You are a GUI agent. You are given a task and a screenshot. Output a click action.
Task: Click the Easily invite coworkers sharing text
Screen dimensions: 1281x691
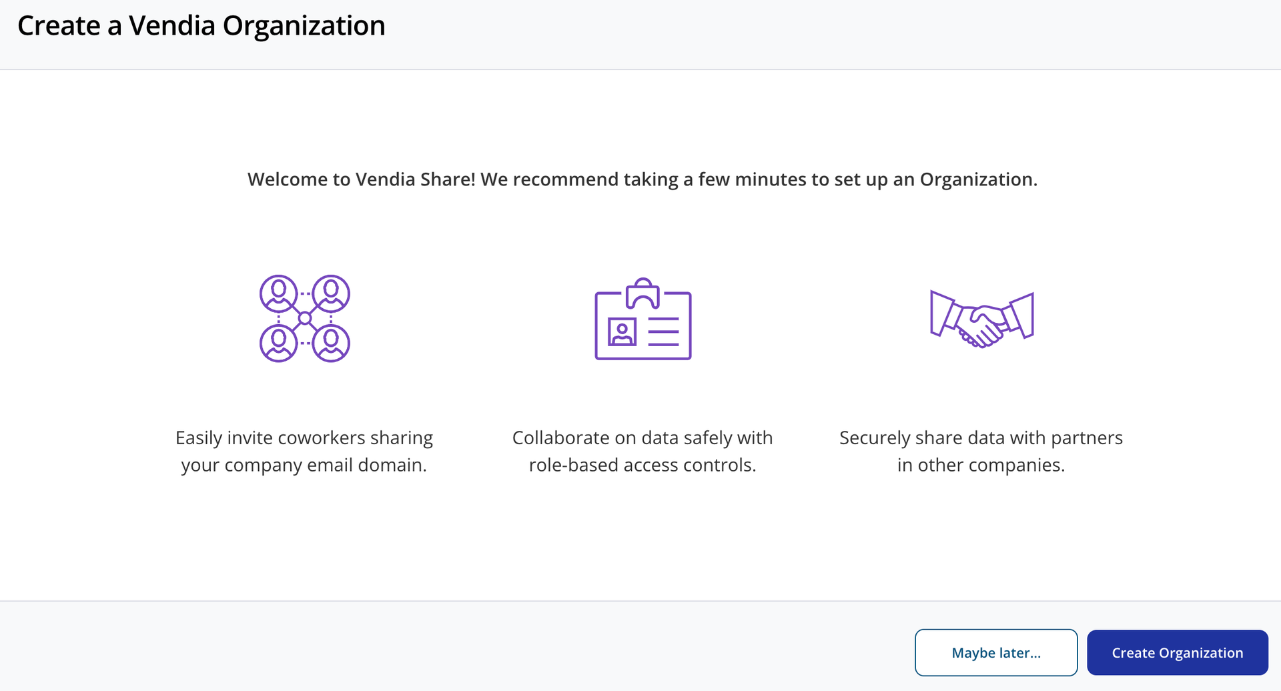pyautogui.click(x=304, y=452)
